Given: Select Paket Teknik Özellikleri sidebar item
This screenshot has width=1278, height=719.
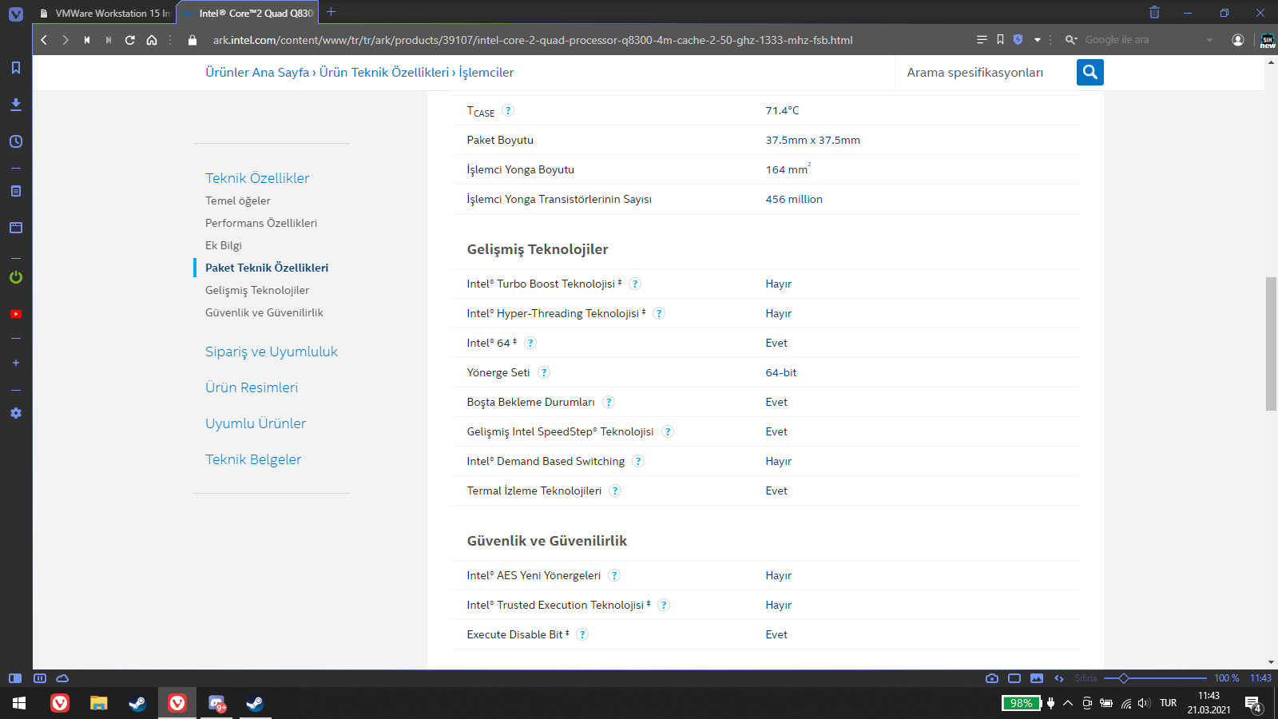Looking at the screenshot, I should click(x=267, y=268).
